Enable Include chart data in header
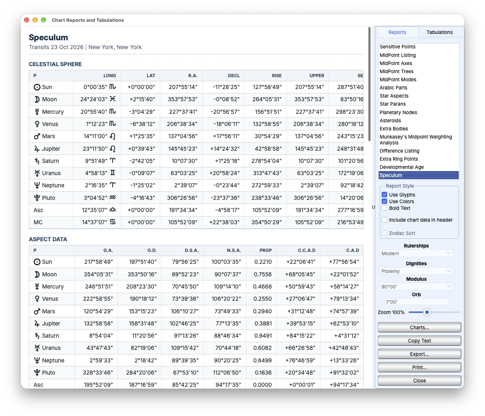Image resolution: width=485 pixels, height=416 pixels. [x=384, y=220]
